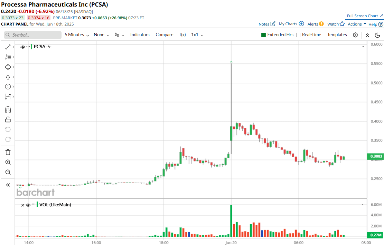Open the Templates menu

click(337, 35)
